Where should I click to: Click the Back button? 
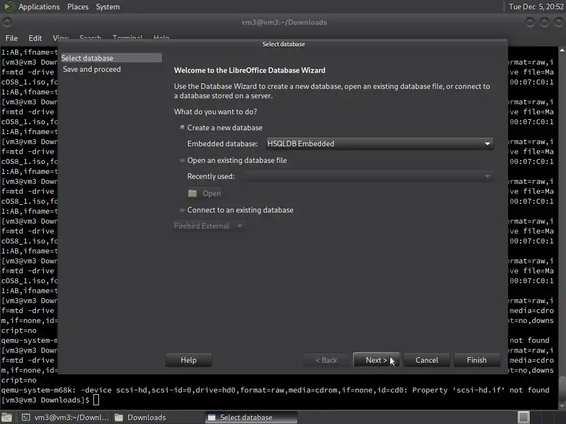tap(326, 360)
